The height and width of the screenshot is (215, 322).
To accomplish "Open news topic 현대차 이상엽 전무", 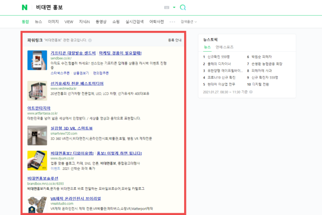I will pyautogui.click(x=221, y=84).
